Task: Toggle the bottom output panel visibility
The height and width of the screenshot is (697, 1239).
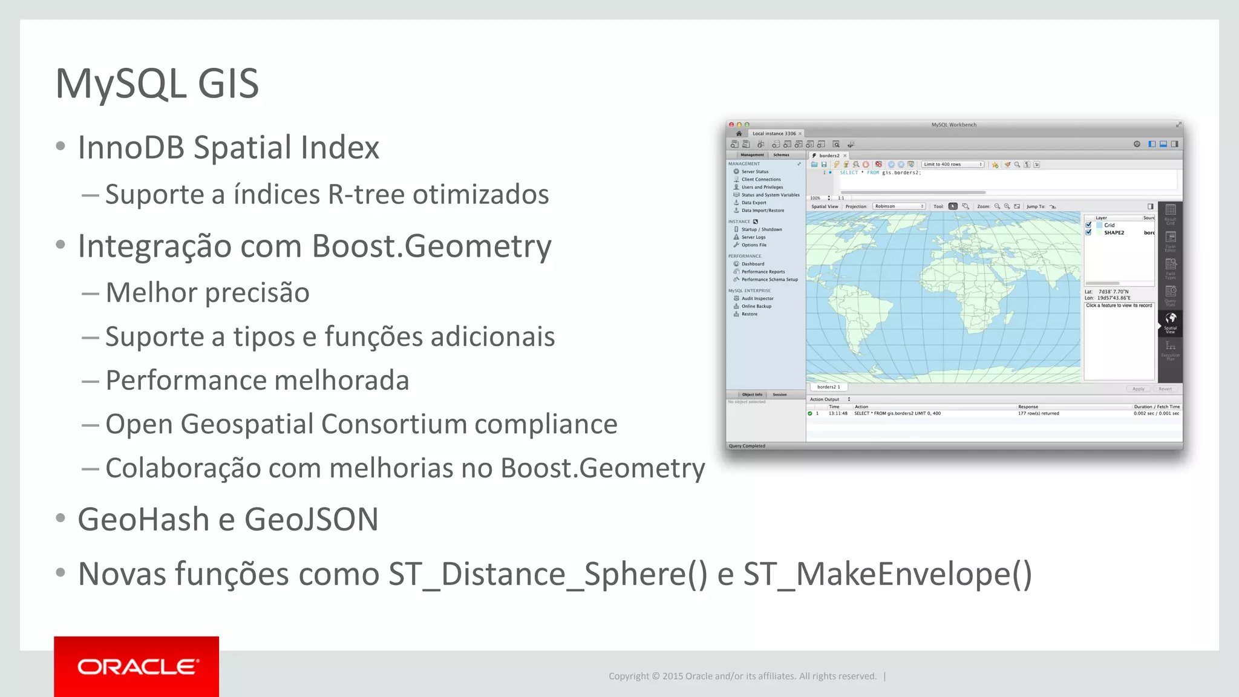Action: (1163, 144)
